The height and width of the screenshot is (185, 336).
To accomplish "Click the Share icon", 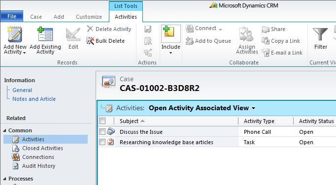I will (x=266, y=30).
